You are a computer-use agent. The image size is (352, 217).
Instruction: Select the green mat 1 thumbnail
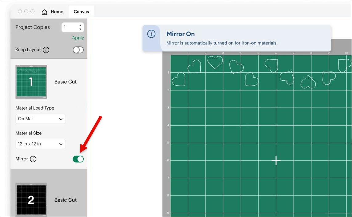(x=31, y=82)
